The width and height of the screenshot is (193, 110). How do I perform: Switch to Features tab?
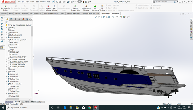point(4,13)
